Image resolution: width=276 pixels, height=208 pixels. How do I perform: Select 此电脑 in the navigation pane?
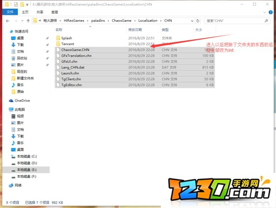pyautogui.click(x=20, y=109)
